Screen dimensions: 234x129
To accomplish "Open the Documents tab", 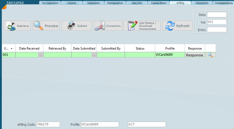I will click(x=202, y=3).
